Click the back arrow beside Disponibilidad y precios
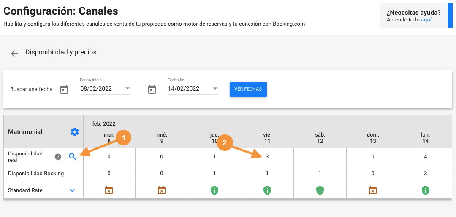 (x=14, y=54)
